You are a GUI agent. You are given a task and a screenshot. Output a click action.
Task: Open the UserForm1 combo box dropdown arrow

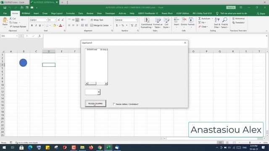[99, 92]
